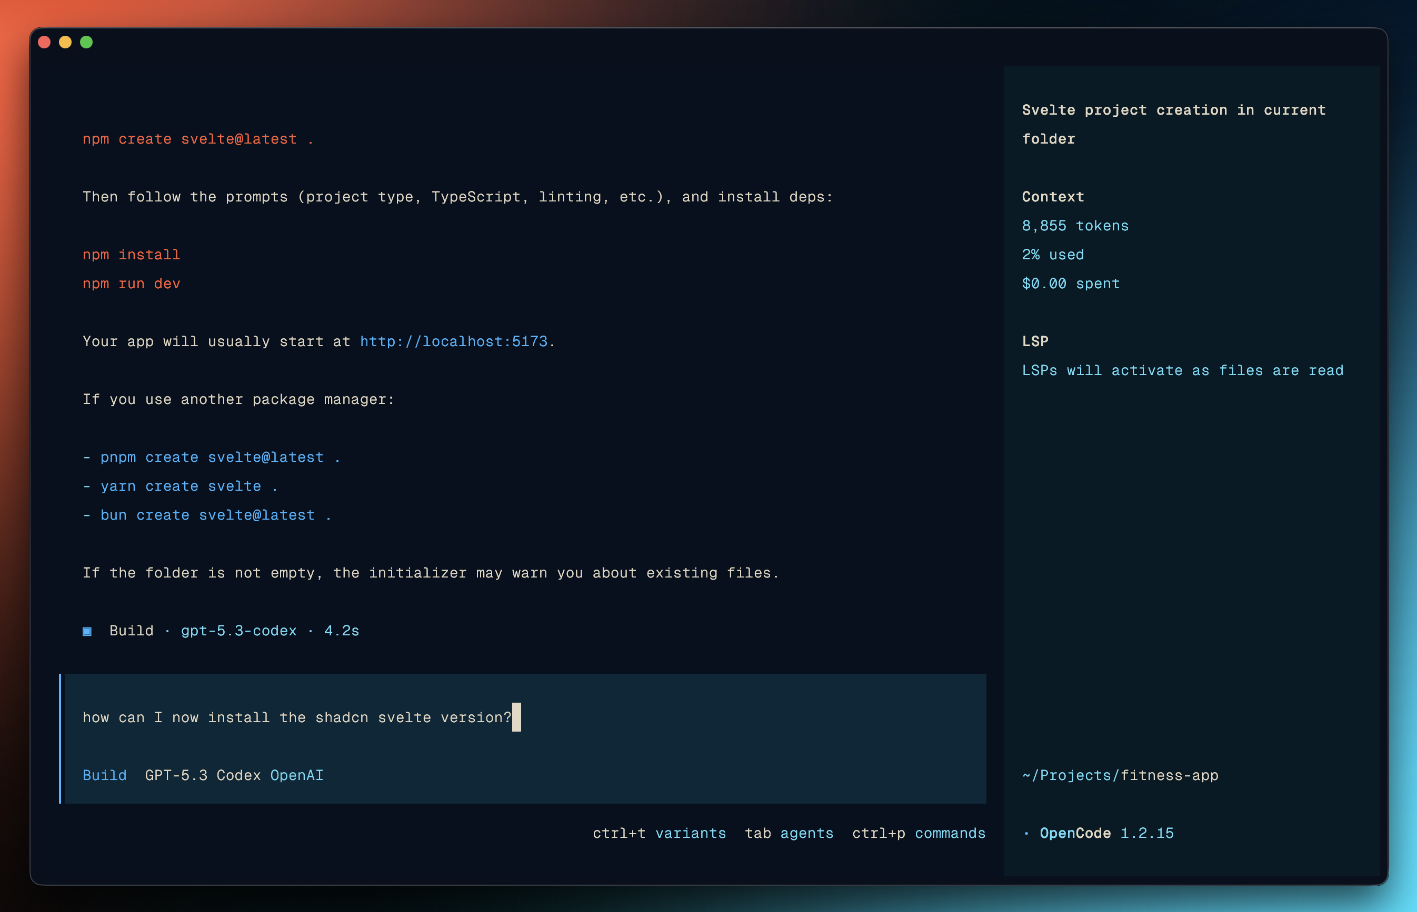Click the pnpm create svelte@latest line
This screenshot has width=1417, height=912.
219,457
